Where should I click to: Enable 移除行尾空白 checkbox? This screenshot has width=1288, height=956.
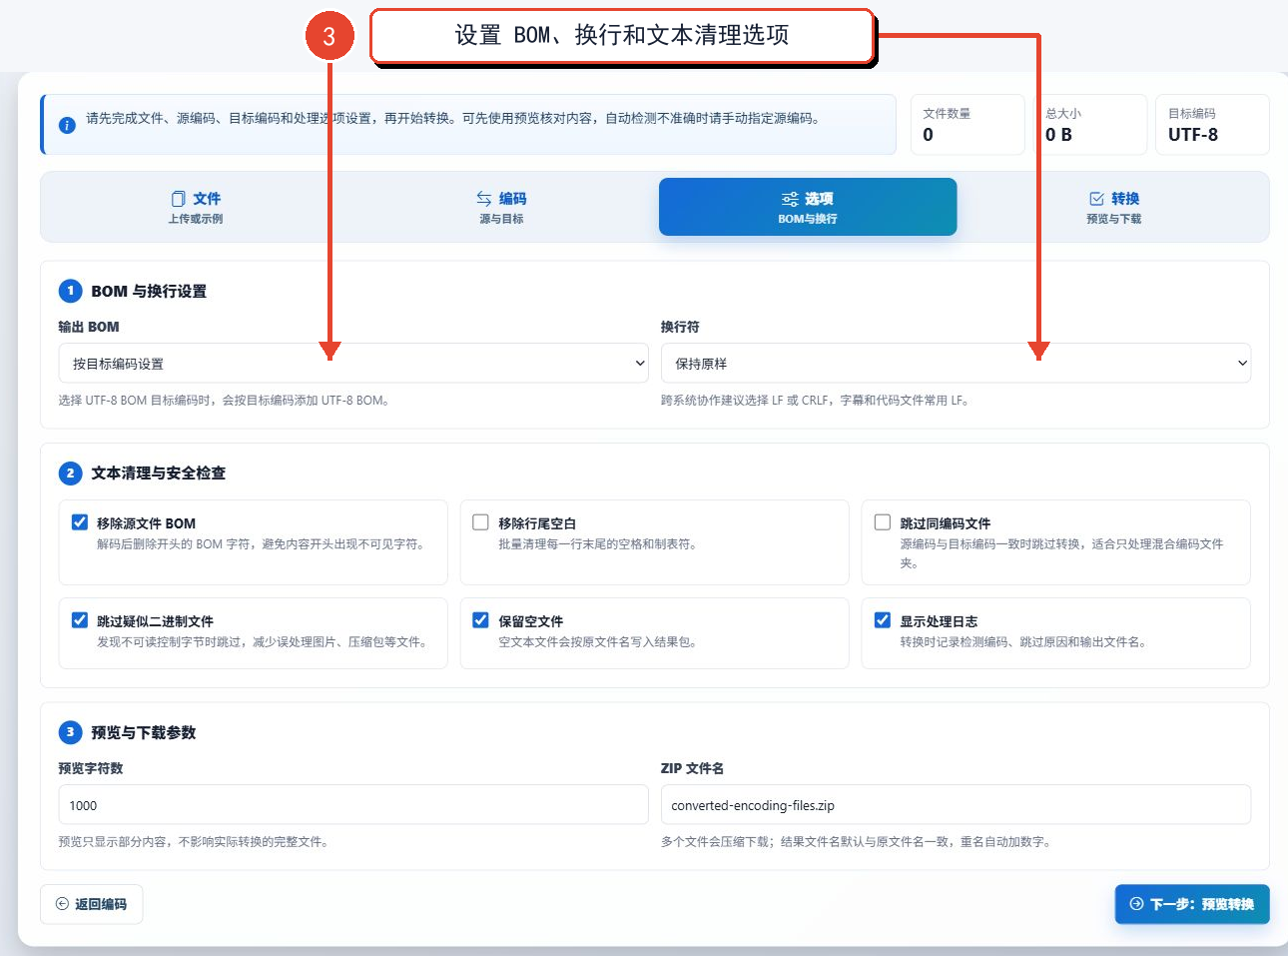(x=480, y=522)
